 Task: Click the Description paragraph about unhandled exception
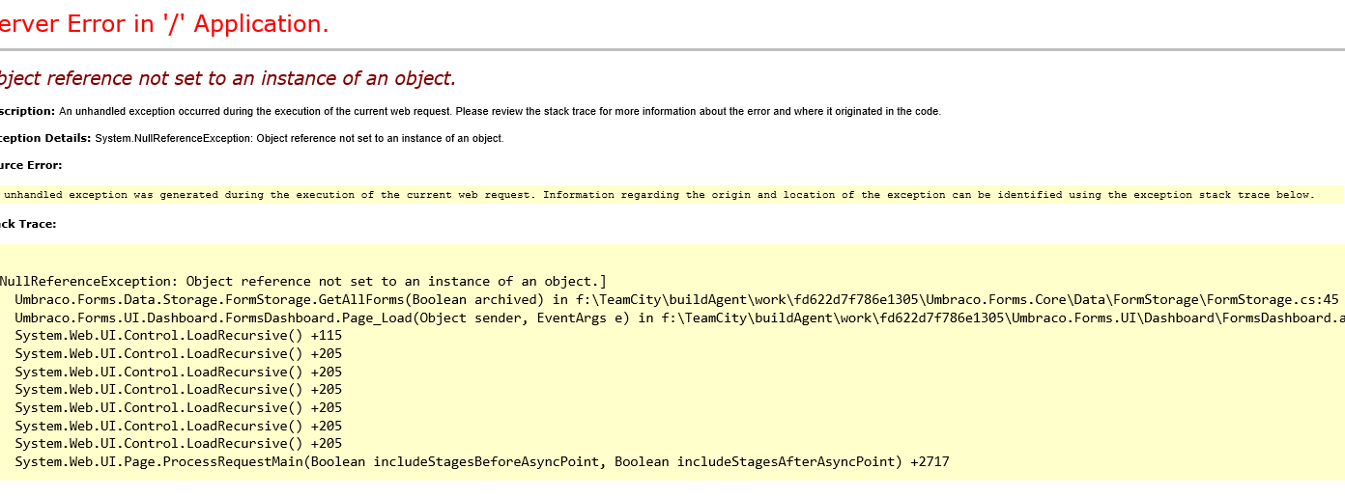click(x=470, y=111)
